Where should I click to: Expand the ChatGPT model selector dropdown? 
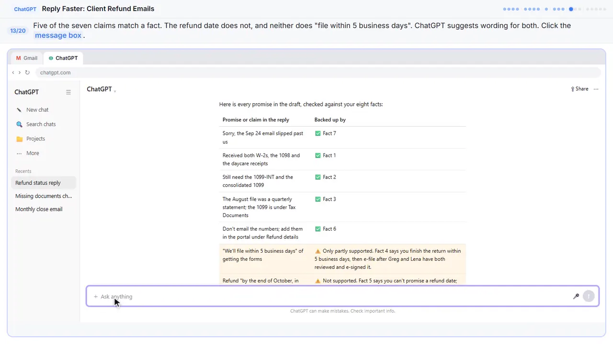point(102,89)
